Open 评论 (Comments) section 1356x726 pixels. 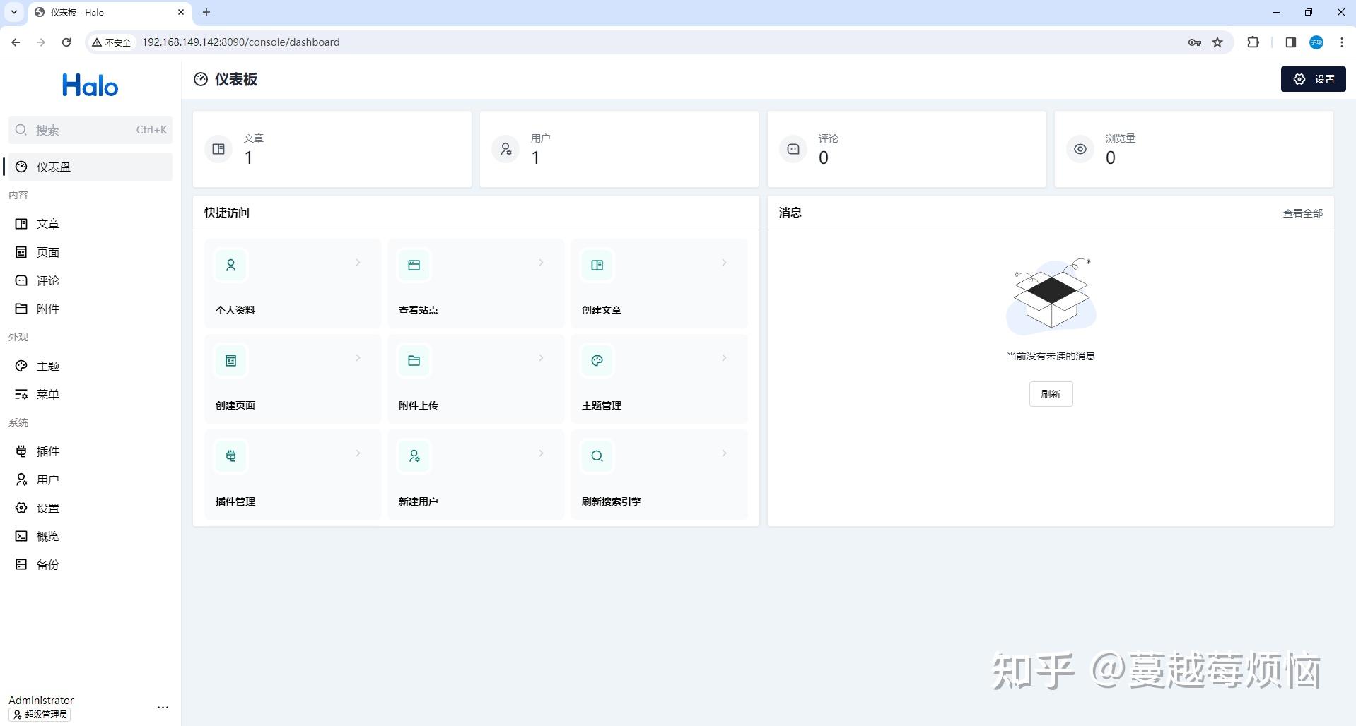48,280
